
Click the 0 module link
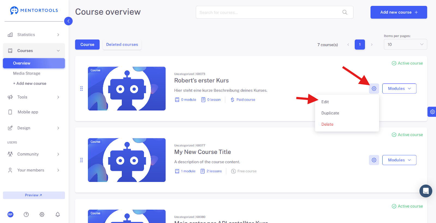[186, 100]
